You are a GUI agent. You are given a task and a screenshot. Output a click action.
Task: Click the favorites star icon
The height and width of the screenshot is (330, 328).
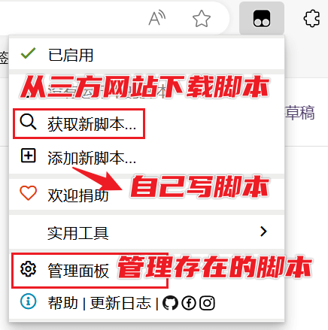tap(202, 18)
